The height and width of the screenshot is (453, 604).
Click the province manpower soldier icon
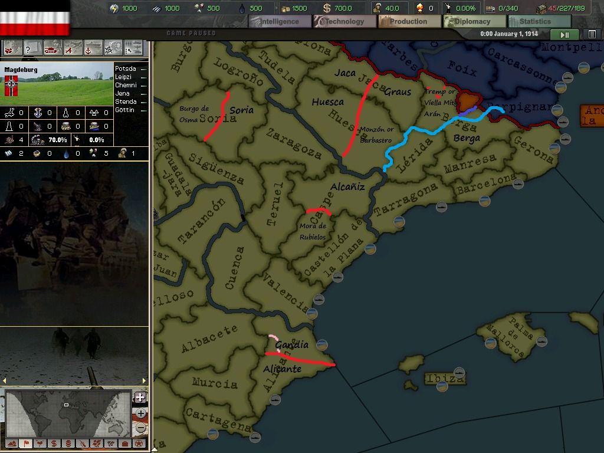(123, 153)
